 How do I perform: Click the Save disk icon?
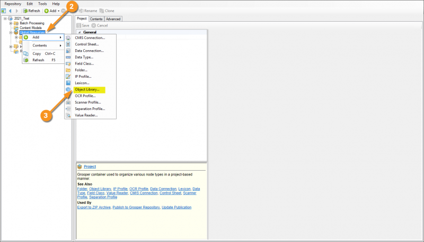coord(78,25)
